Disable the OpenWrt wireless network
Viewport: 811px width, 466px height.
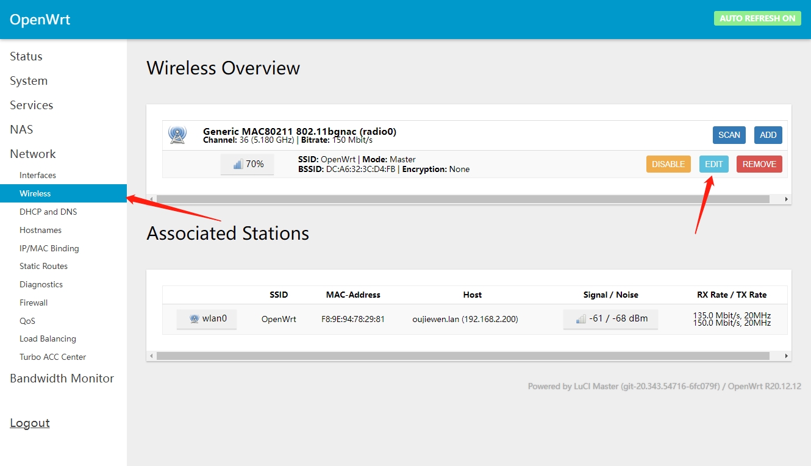668,164
